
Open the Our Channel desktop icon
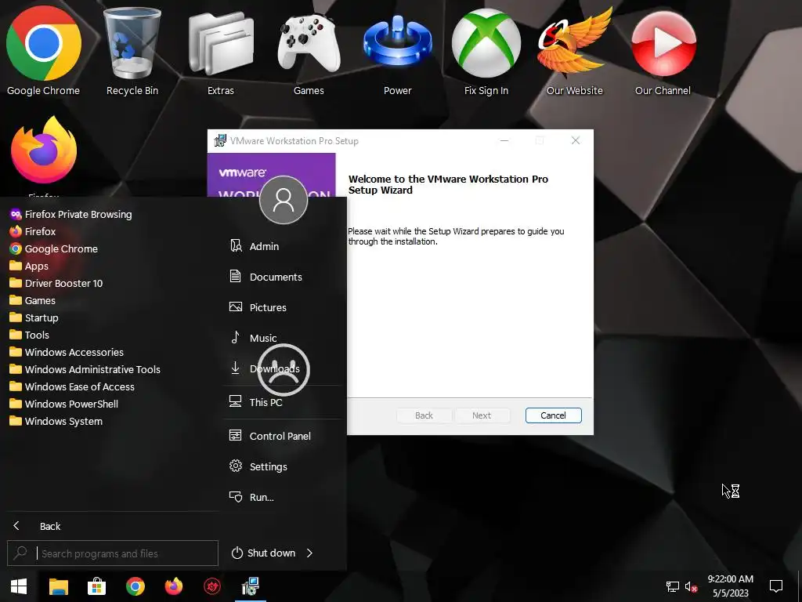tap(663, 51)
